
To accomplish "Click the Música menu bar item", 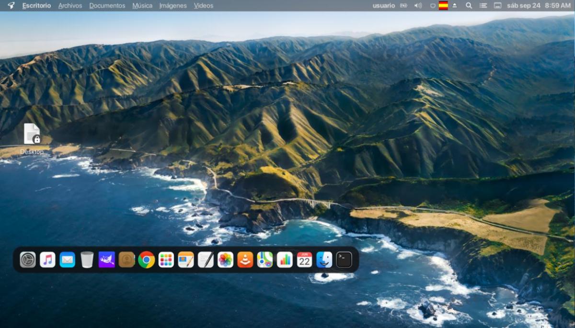I will (x=142, y=6).
